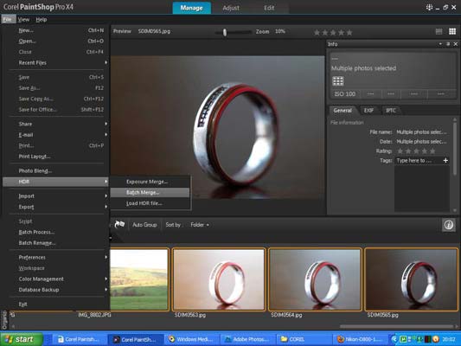Image resolution: width=461 pixels, height=346 pixels.
Task: Switch to single-image preview mode icon
Action: (439, 31)
